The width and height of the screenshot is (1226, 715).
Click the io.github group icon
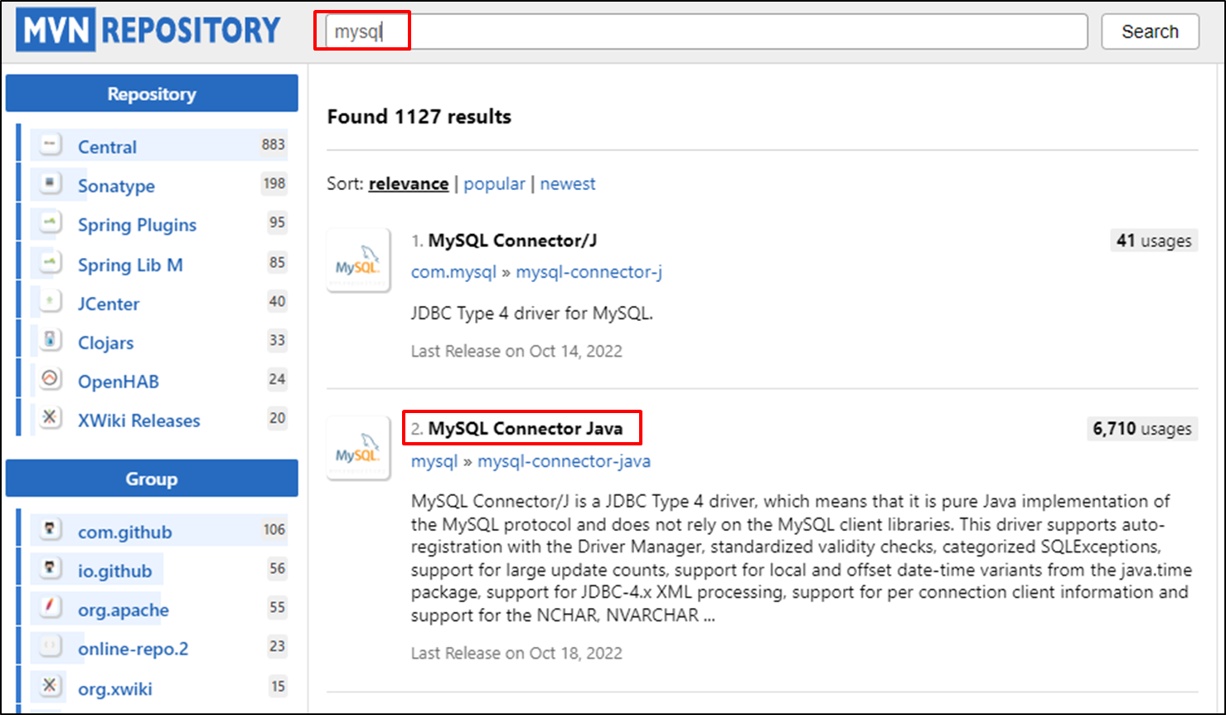point(51,569)
